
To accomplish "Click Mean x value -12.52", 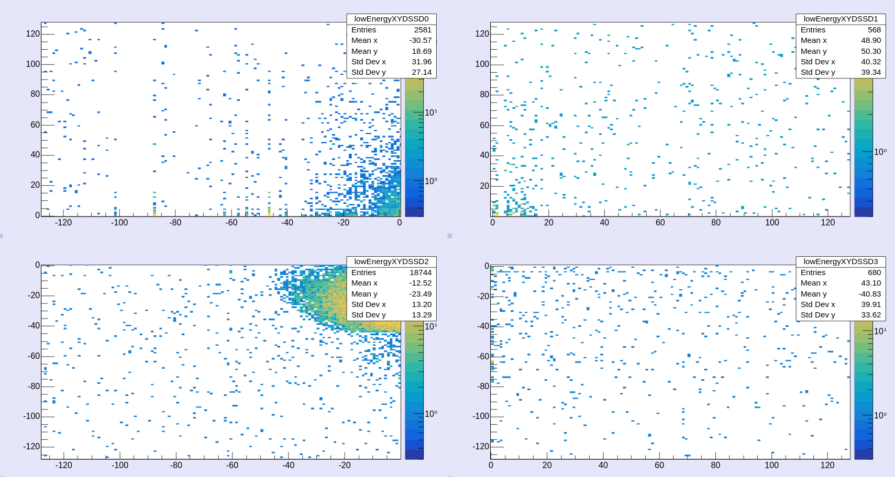I will click(421, 283).
